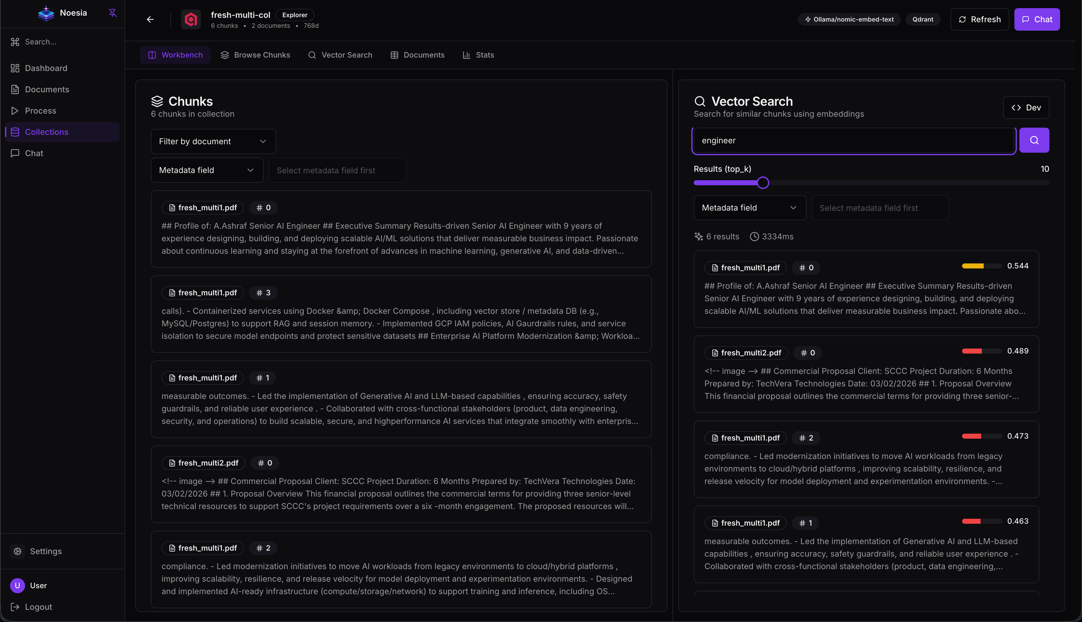Click the magnifying glass search button for engineer query
This screenshot has height=622, width=1082.
click(x=1034, y=140)
